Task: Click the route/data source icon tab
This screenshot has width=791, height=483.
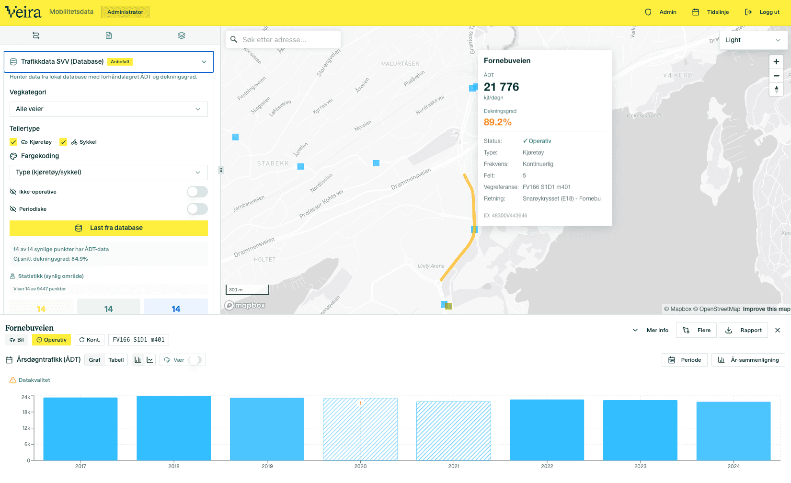Action: pos(36,35)
